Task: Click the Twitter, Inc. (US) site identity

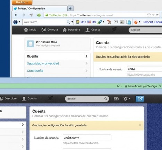Action: coord(57,15)
